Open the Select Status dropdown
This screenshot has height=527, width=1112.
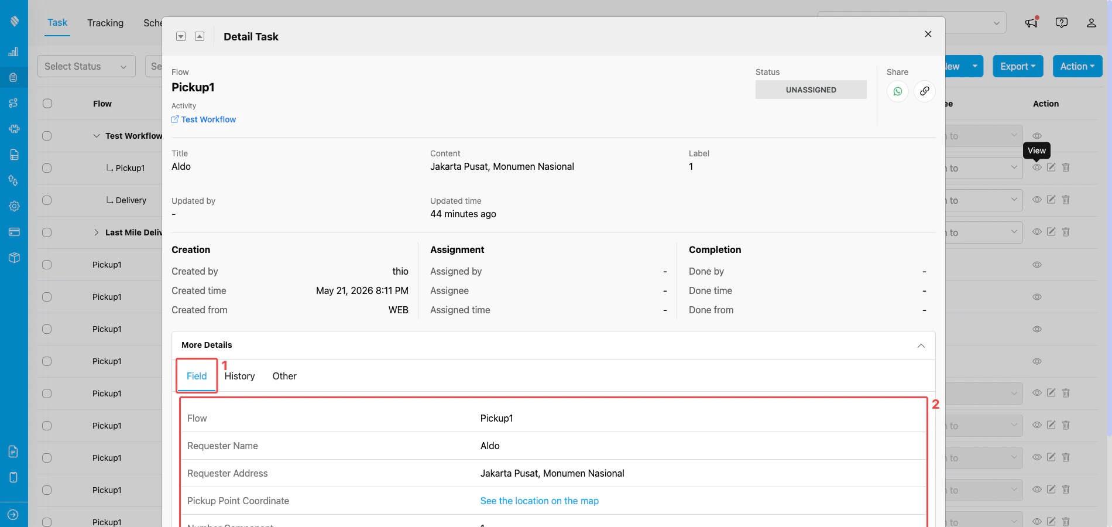(x=87, y=66)
